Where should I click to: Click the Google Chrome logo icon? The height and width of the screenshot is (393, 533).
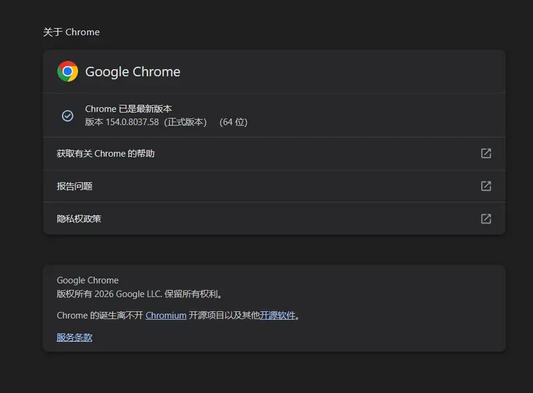click(68, 71)
